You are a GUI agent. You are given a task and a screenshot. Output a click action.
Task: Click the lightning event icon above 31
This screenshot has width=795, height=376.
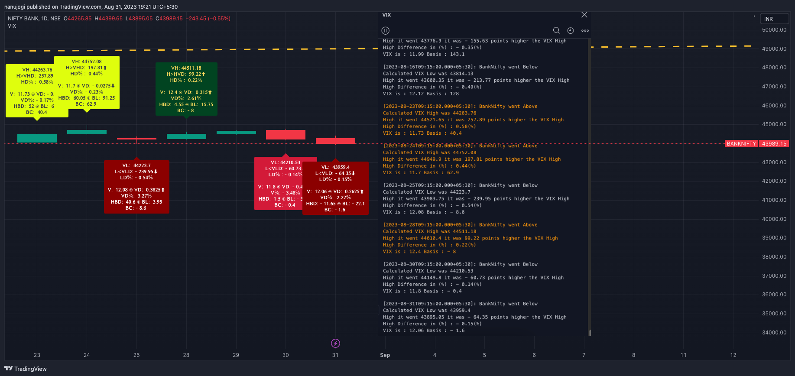(335, 344)
